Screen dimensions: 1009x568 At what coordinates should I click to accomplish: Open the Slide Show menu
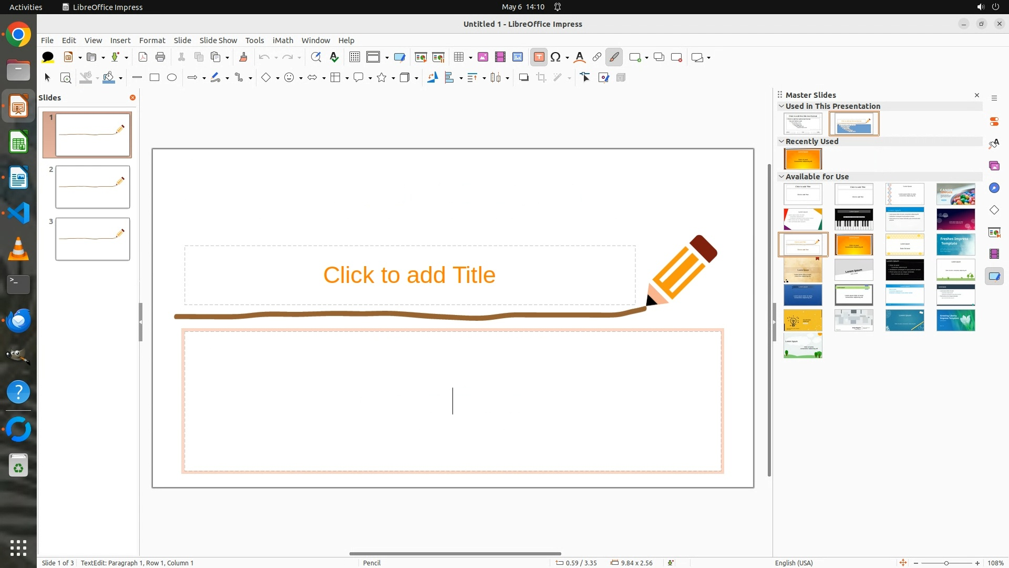(218, 40)
